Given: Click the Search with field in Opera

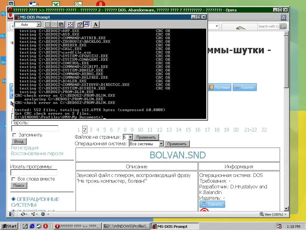Looking at the screenshot, I should tap(268, 26).
